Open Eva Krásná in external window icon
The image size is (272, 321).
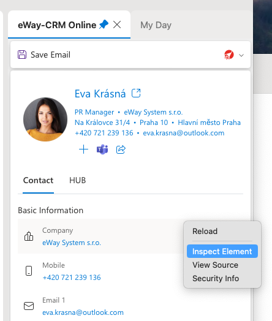pyautogui.click(x=136, y=93)
